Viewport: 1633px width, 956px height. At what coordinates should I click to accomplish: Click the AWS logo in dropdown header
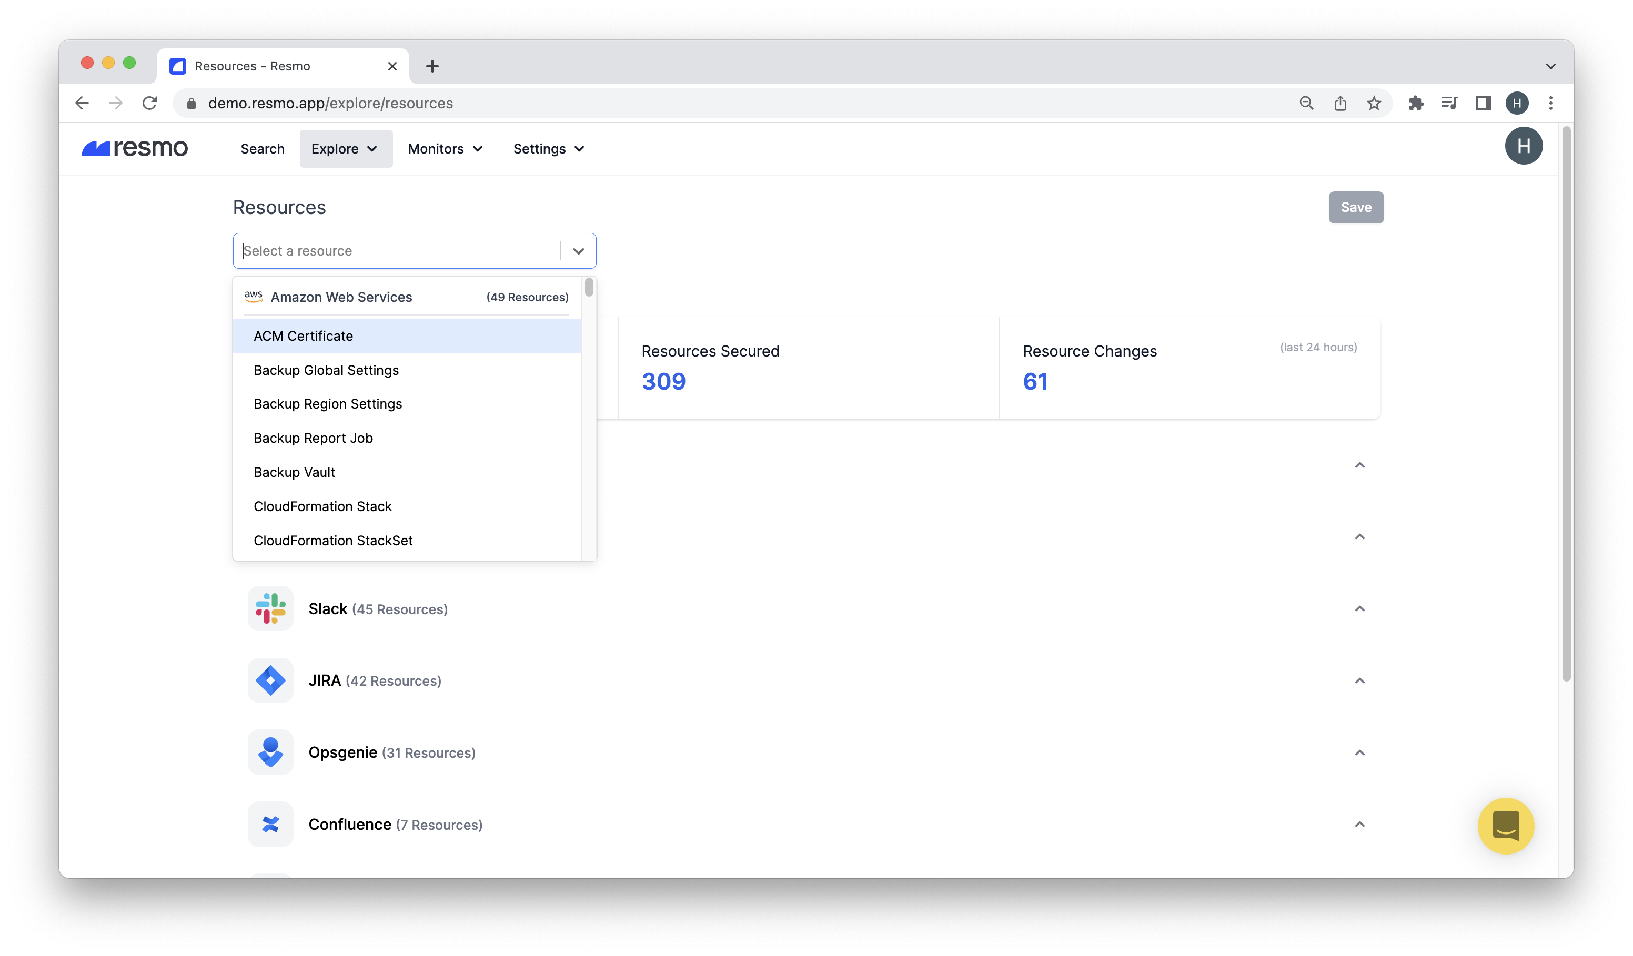(254, 296)
